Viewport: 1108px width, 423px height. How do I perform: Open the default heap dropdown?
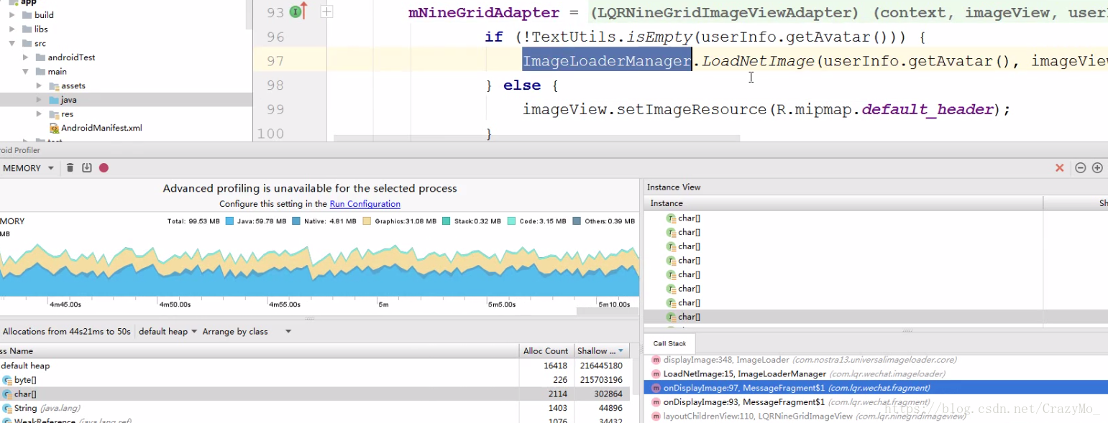tap(168, 332)
